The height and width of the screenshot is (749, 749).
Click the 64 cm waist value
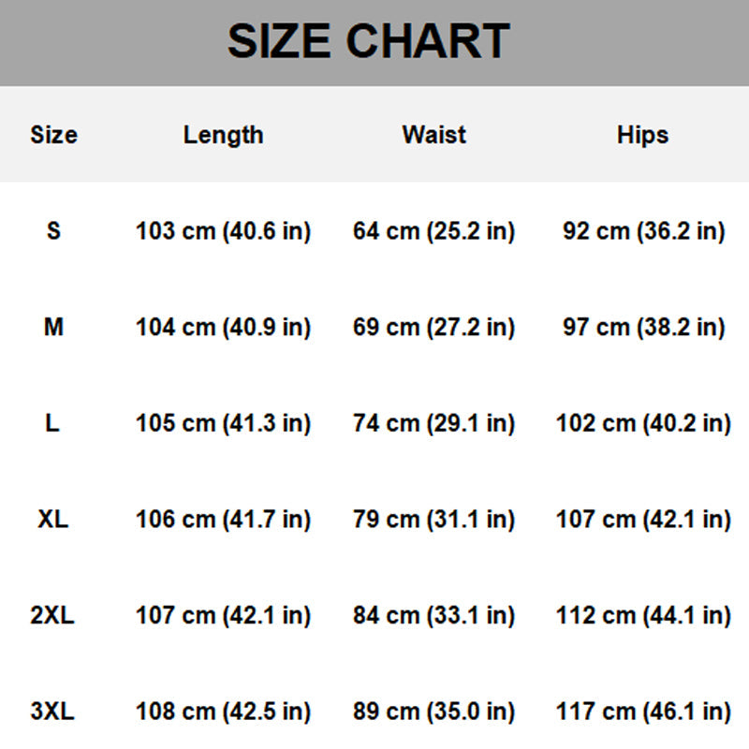coord(433,231)
